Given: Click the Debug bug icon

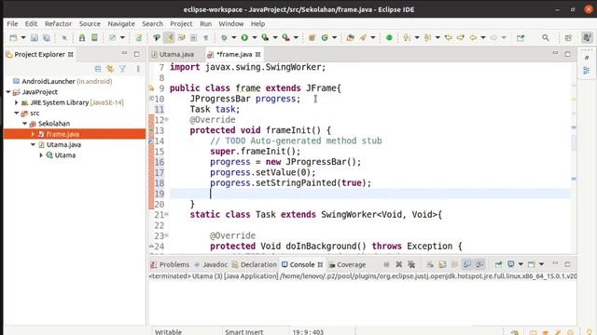Looking at the screenshot, I should pyautogui.click(x=225, y=37).
